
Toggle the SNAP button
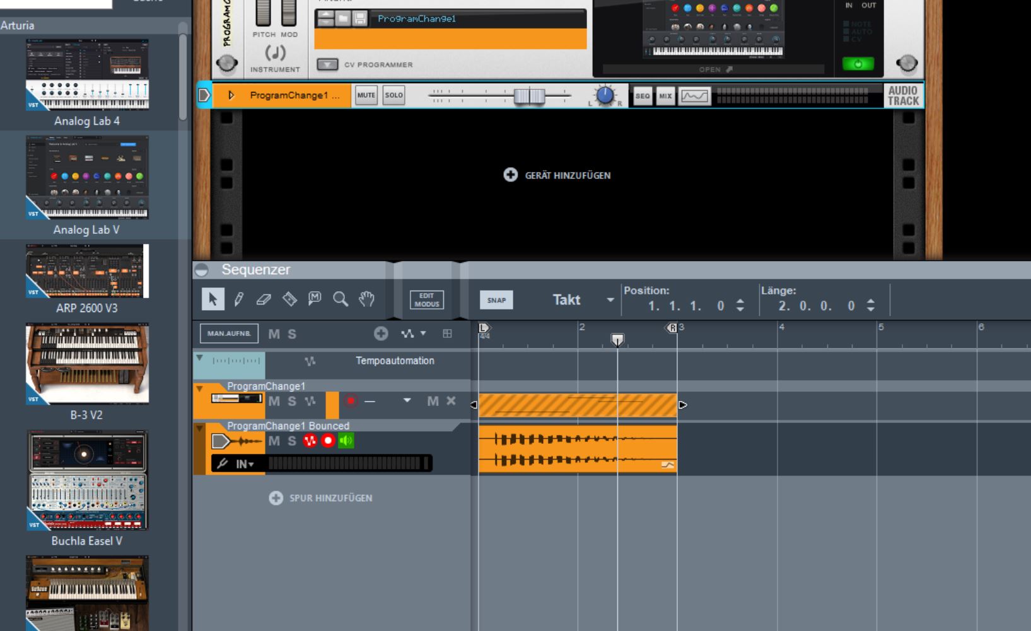click(x=496, y=300)
